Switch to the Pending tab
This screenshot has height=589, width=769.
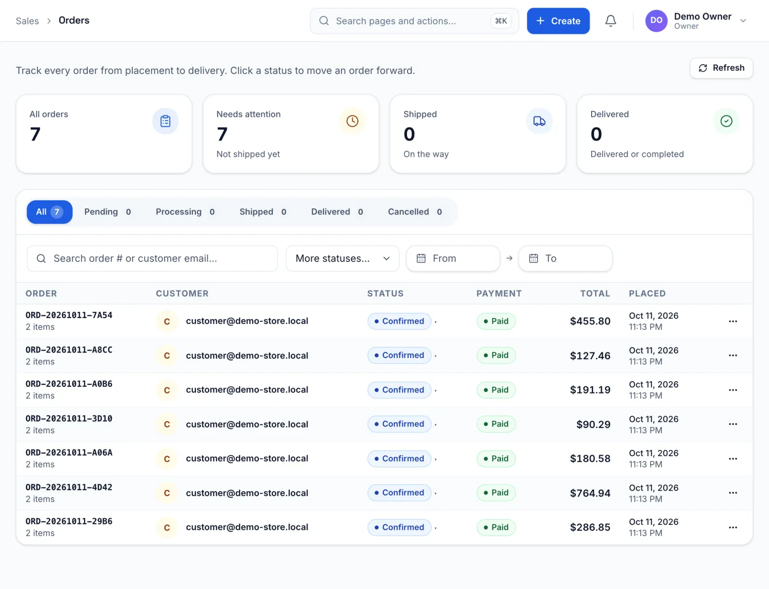[x=108, y=212]
